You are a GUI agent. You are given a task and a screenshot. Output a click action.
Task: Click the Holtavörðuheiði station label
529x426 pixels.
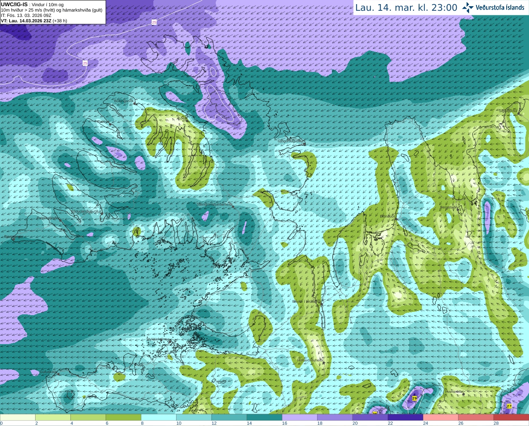click(310, 360)
